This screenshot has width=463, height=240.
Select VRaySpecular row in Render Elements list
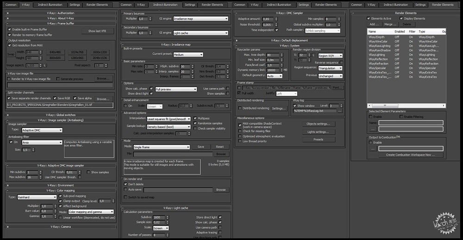click(x=407, y=68)
